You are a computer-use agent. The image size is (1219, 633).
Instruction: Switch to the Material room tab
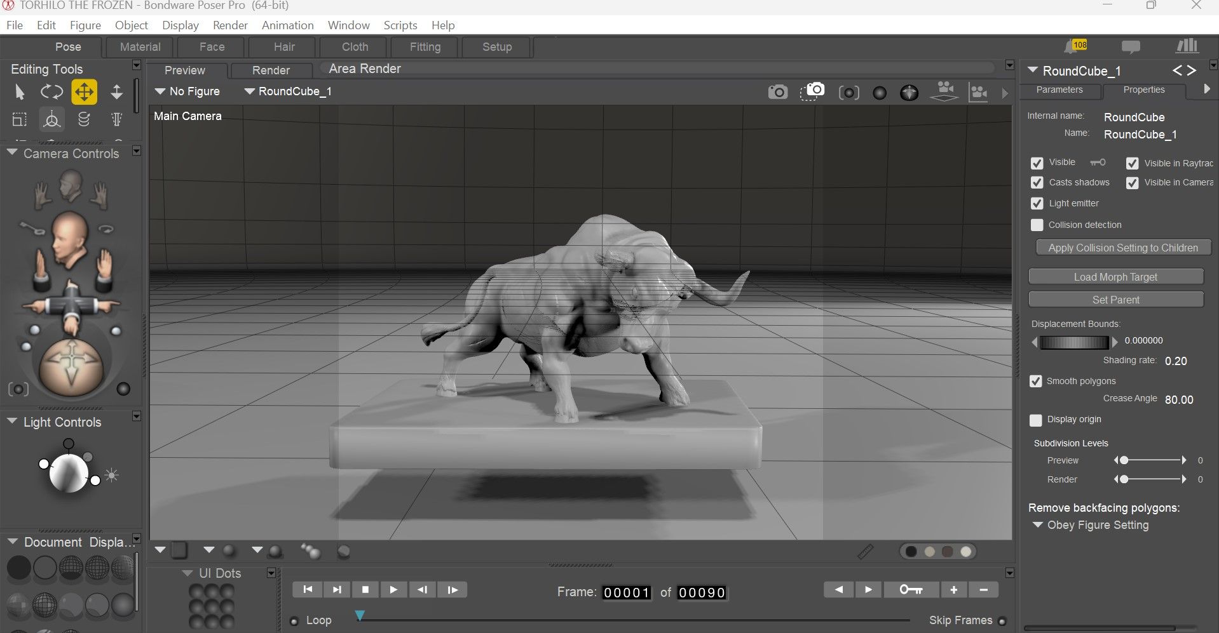[x=140, y=47]
